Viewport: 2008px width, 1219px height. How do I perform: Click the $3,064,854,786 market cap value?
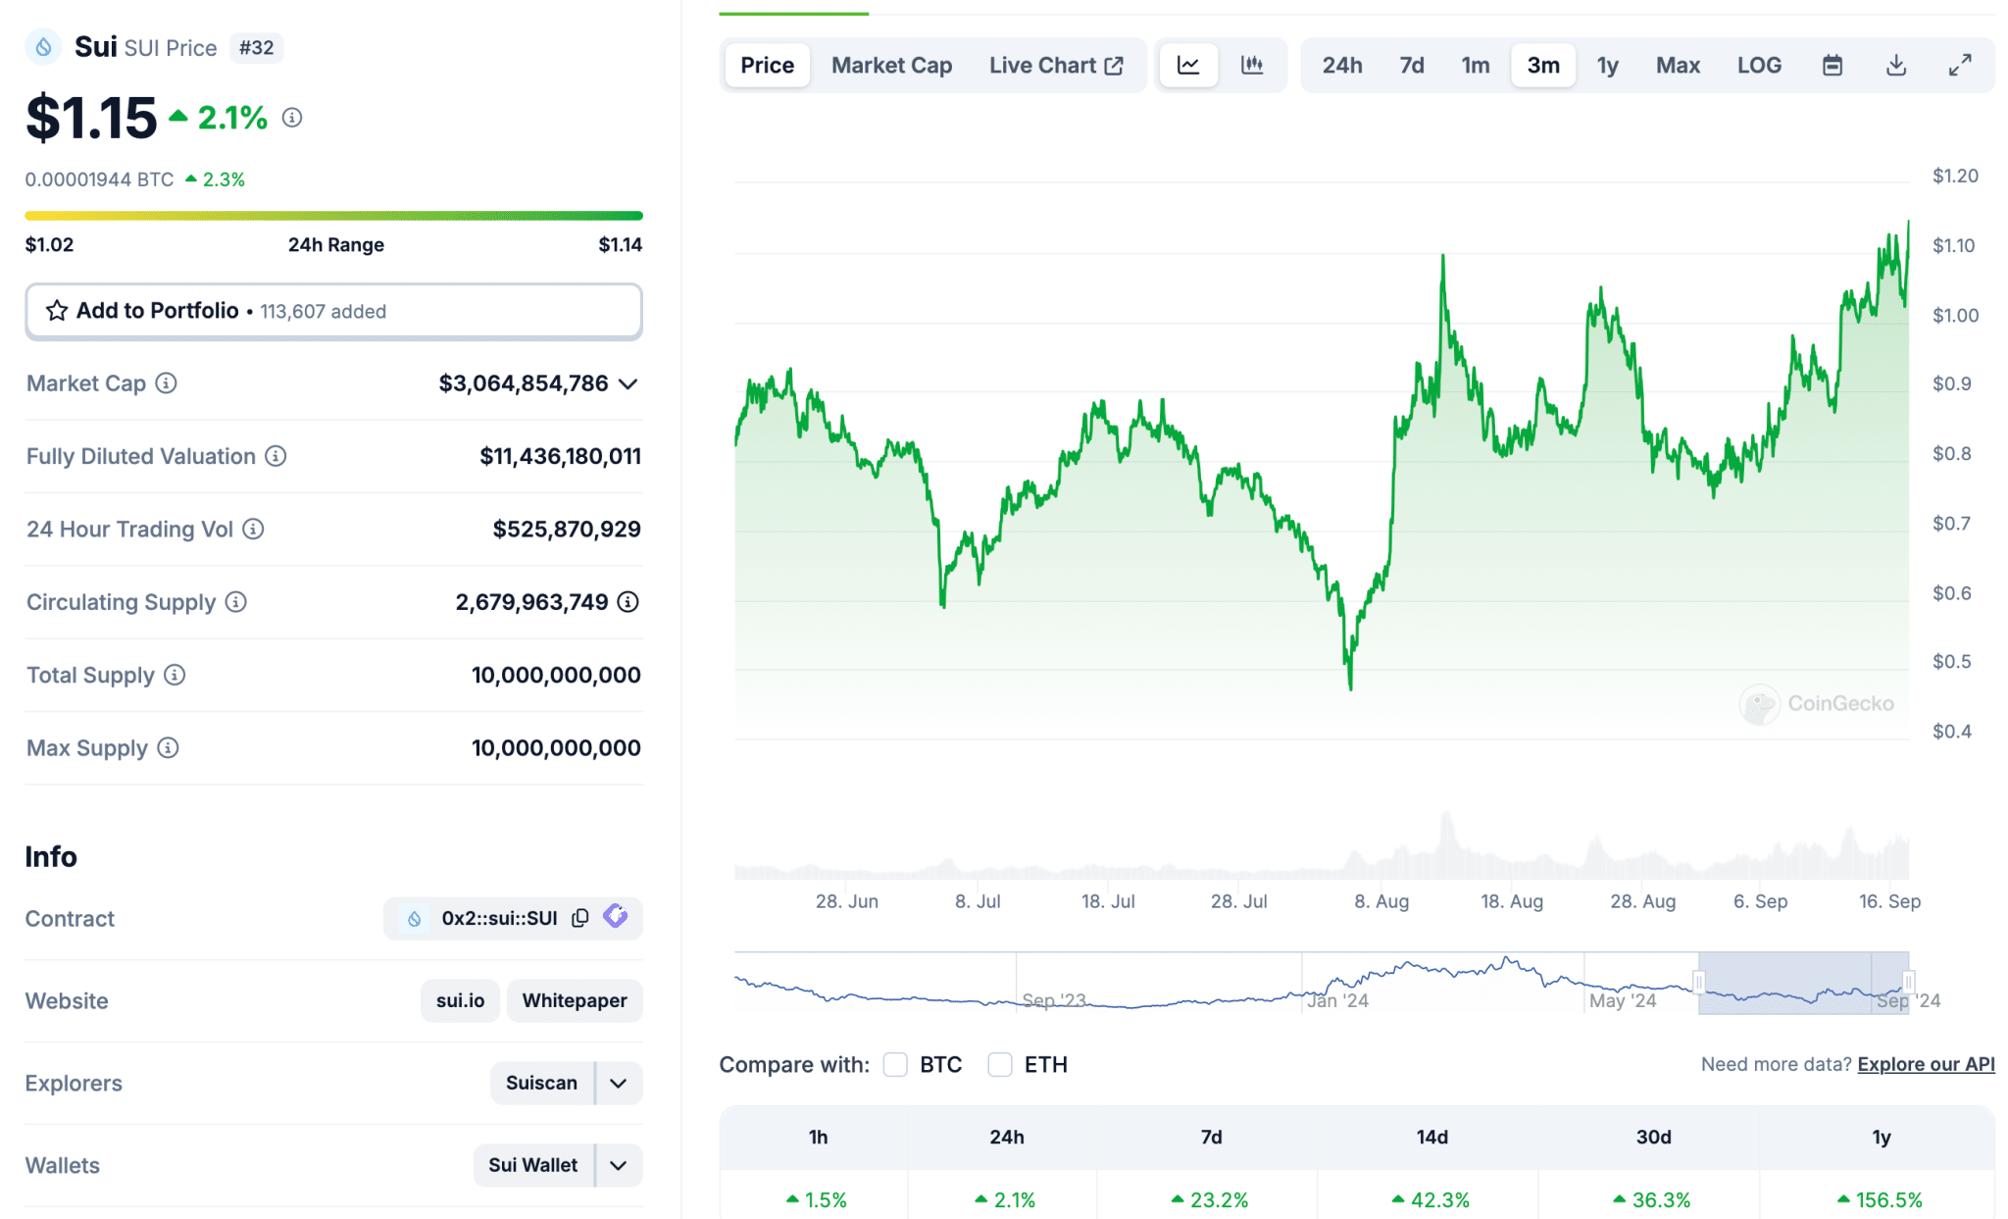pyautogui.click(x=524, y=383)
